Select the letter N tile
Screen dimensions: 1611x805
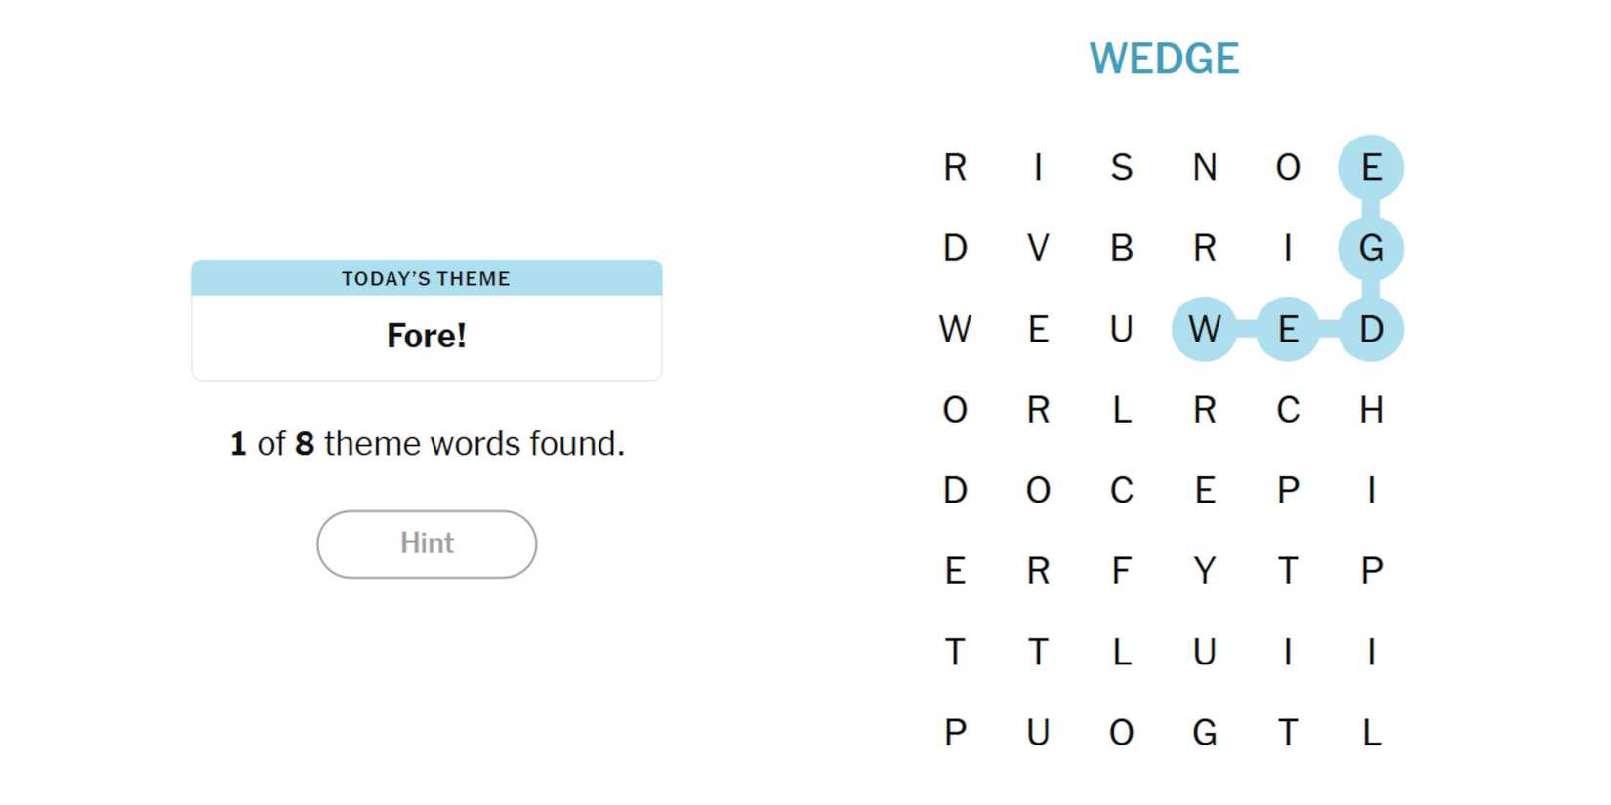click(x=1204, y=167)
